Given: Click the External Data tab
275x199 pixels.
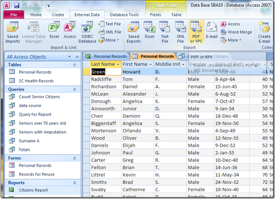Looking at the screenshot, I should coord(87,15).
